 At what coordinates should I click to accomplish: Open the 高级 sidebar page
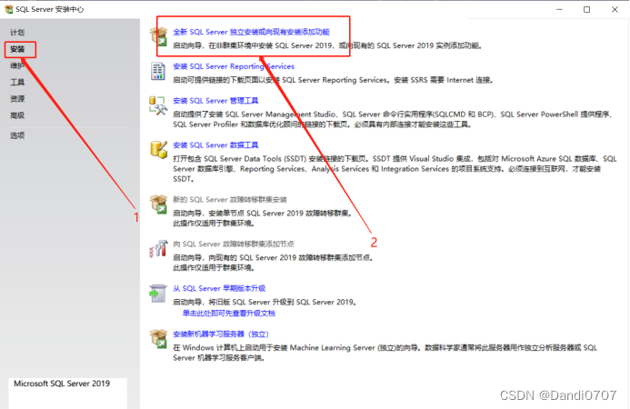(x=17, y=115)
